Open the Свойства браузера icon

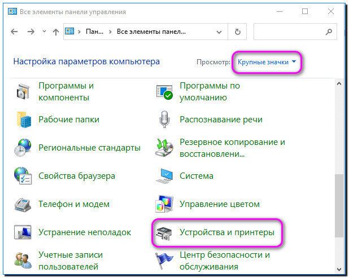tap(23, 176)
